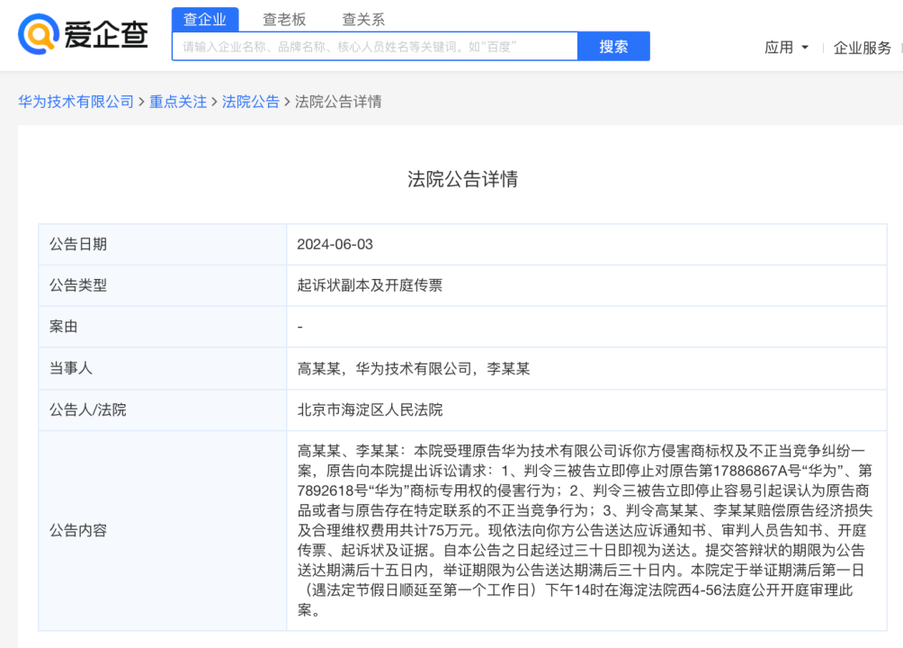This screenshot has width=903, height=648.
Task: Click the 公告内容 row label
Action: 78,530
